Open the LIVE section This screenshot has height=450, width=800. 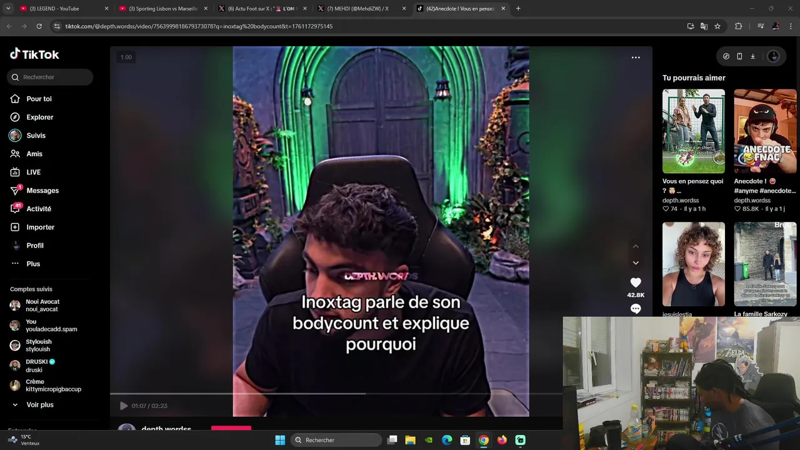33,172
